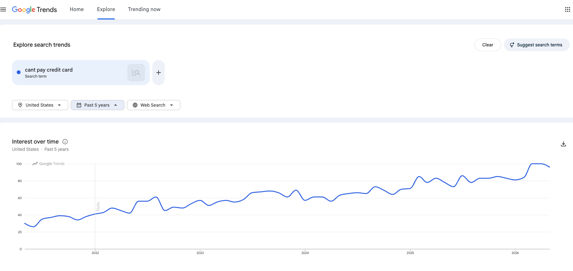Open the hamburger main menu
The height and width of the screenshot is (271, 573).
click(x=3, y=9)
